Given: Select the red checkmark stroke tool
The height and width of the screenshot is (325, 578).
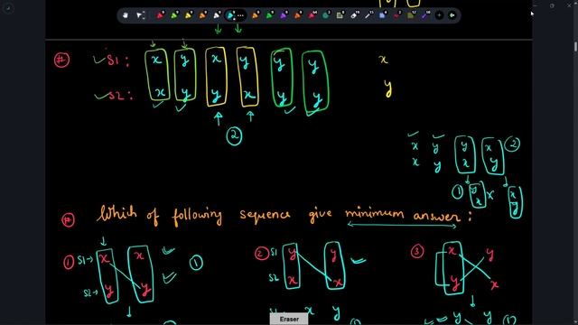Looking at the screenshot, I should click(396, 15).
